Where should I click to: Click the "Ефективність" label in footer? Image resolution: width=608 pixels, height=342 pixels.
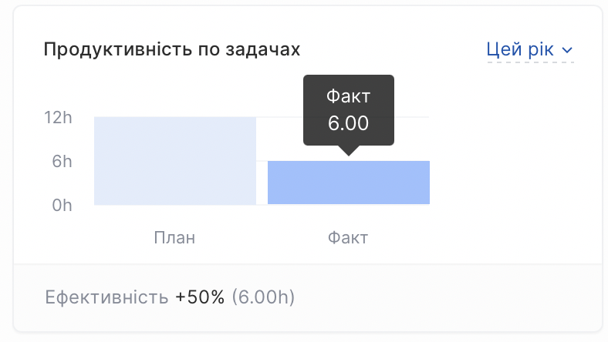coord(106,297)
